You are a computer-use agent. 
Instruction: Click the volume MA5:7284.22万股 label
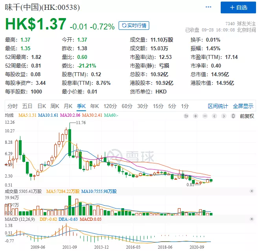[63, 191]
